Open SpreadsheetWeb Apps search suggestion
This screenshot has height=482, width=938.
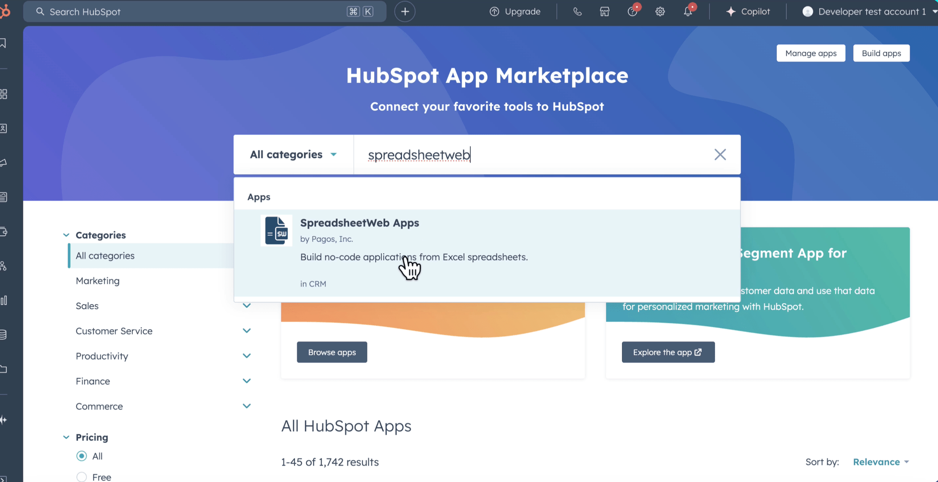pyautogui.click(x=487, y=253)
